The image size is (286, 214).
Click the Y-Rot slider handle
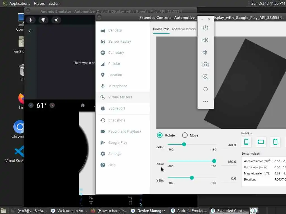(x=192, y=178)
